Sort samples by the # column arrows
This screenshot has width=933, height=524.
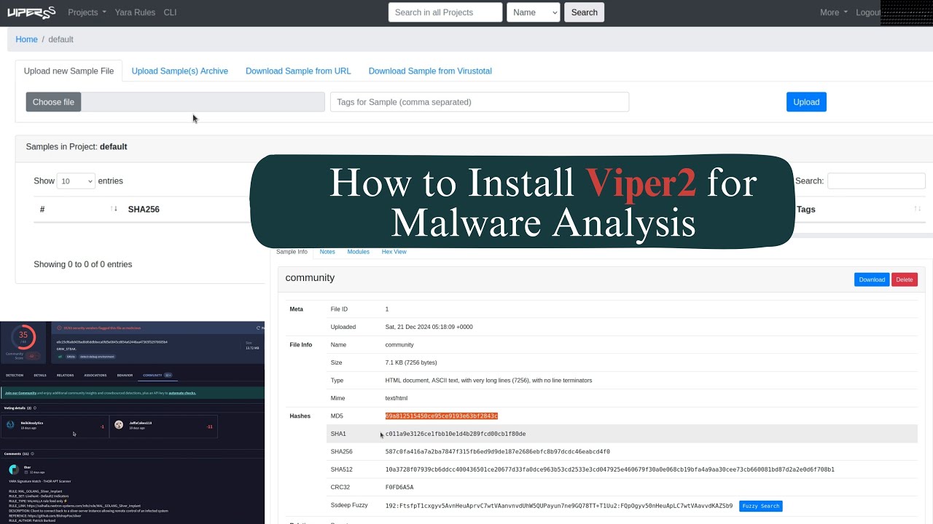[x=114, y=209]
